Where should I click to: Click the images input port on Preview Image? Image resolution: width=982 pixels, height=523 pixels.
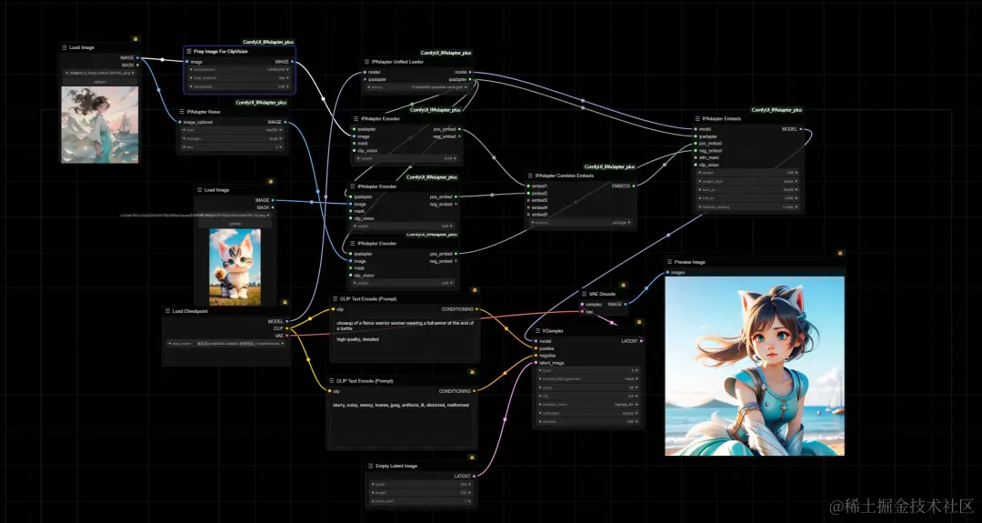pos(666,273)
